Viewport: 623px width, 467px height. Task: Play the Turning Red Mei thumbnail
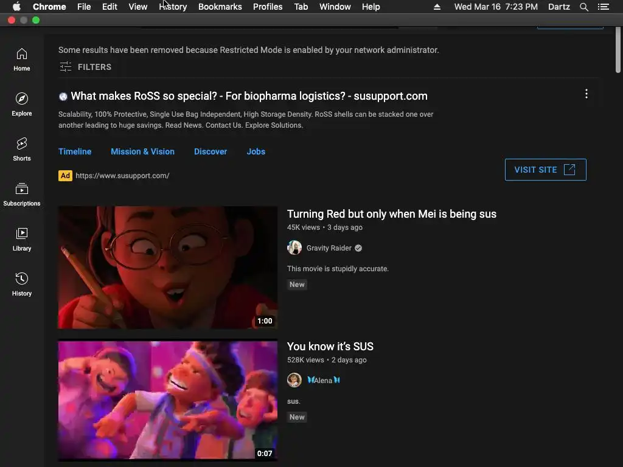click(x=168, y=268)
